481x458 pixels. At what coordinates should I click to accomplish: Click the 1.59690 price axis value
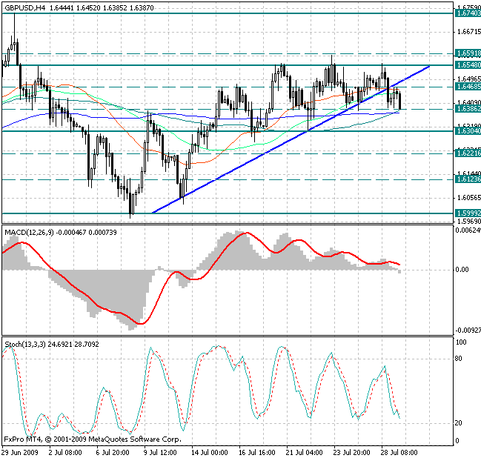click(x=468, y=221)
